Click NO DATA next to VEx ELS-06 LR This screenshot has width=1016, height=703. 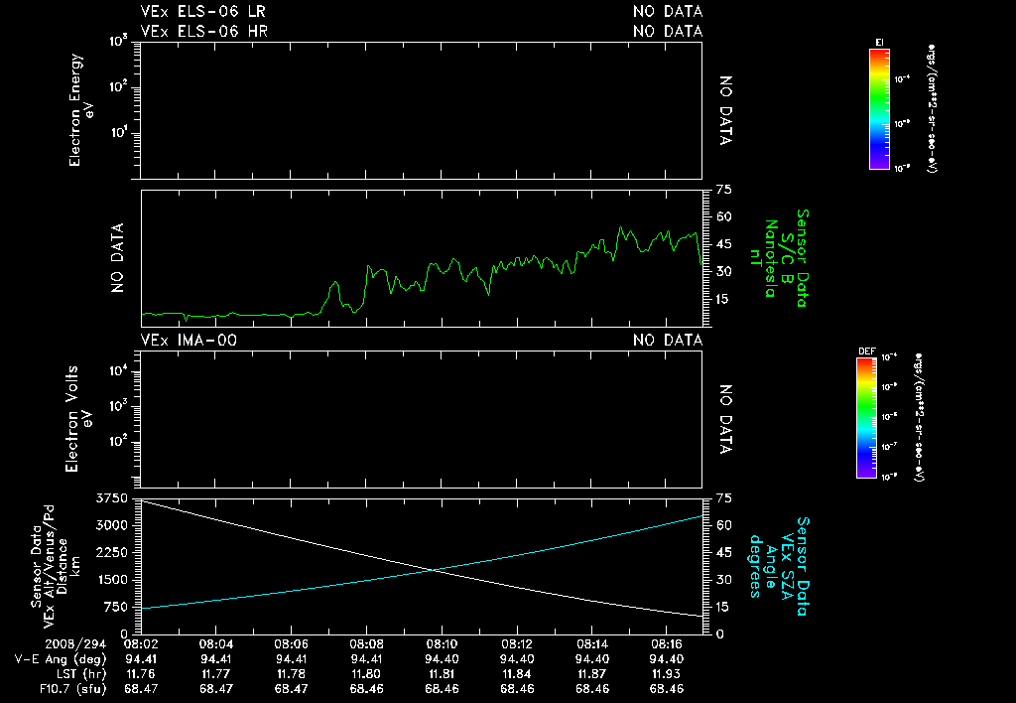tap(668, 12)
